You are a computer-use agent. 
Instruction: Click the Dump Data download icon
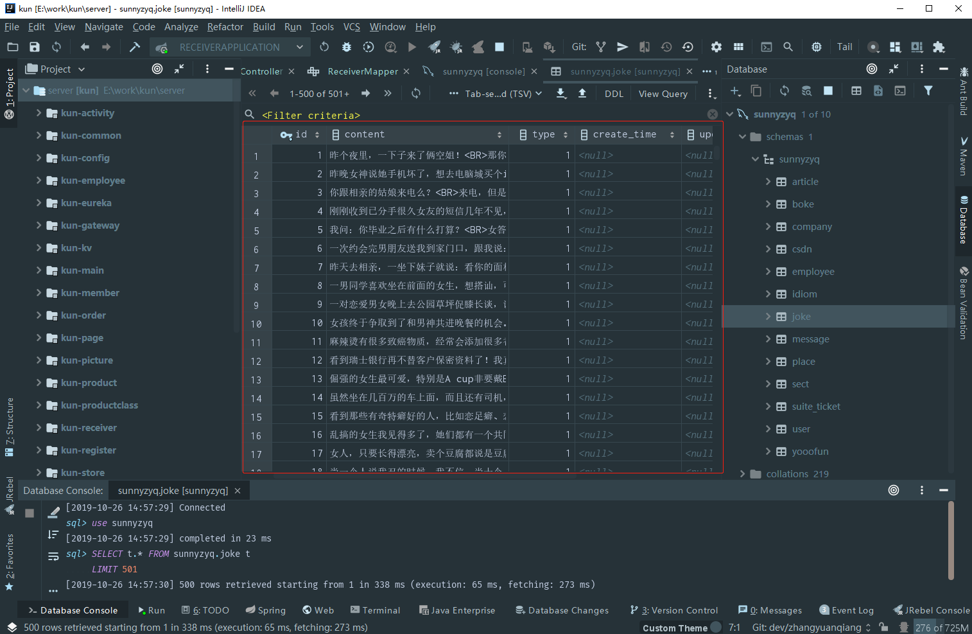561,93
